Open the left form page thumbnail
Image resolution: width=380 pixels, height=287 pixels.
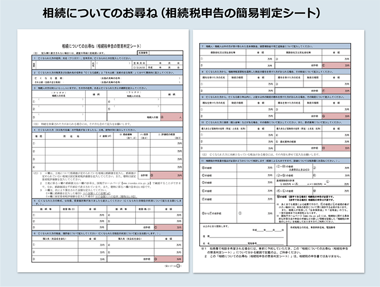(x=103, y=151)
